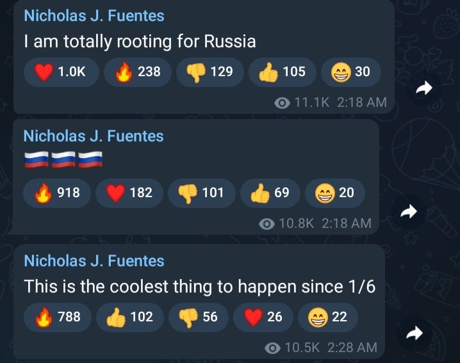Toggle fire reaction showing 238

tap(138, 72)
